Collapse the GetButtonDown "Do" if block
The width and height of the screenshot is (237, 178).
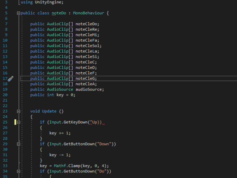pyautogui.click(x=19, y=171)
